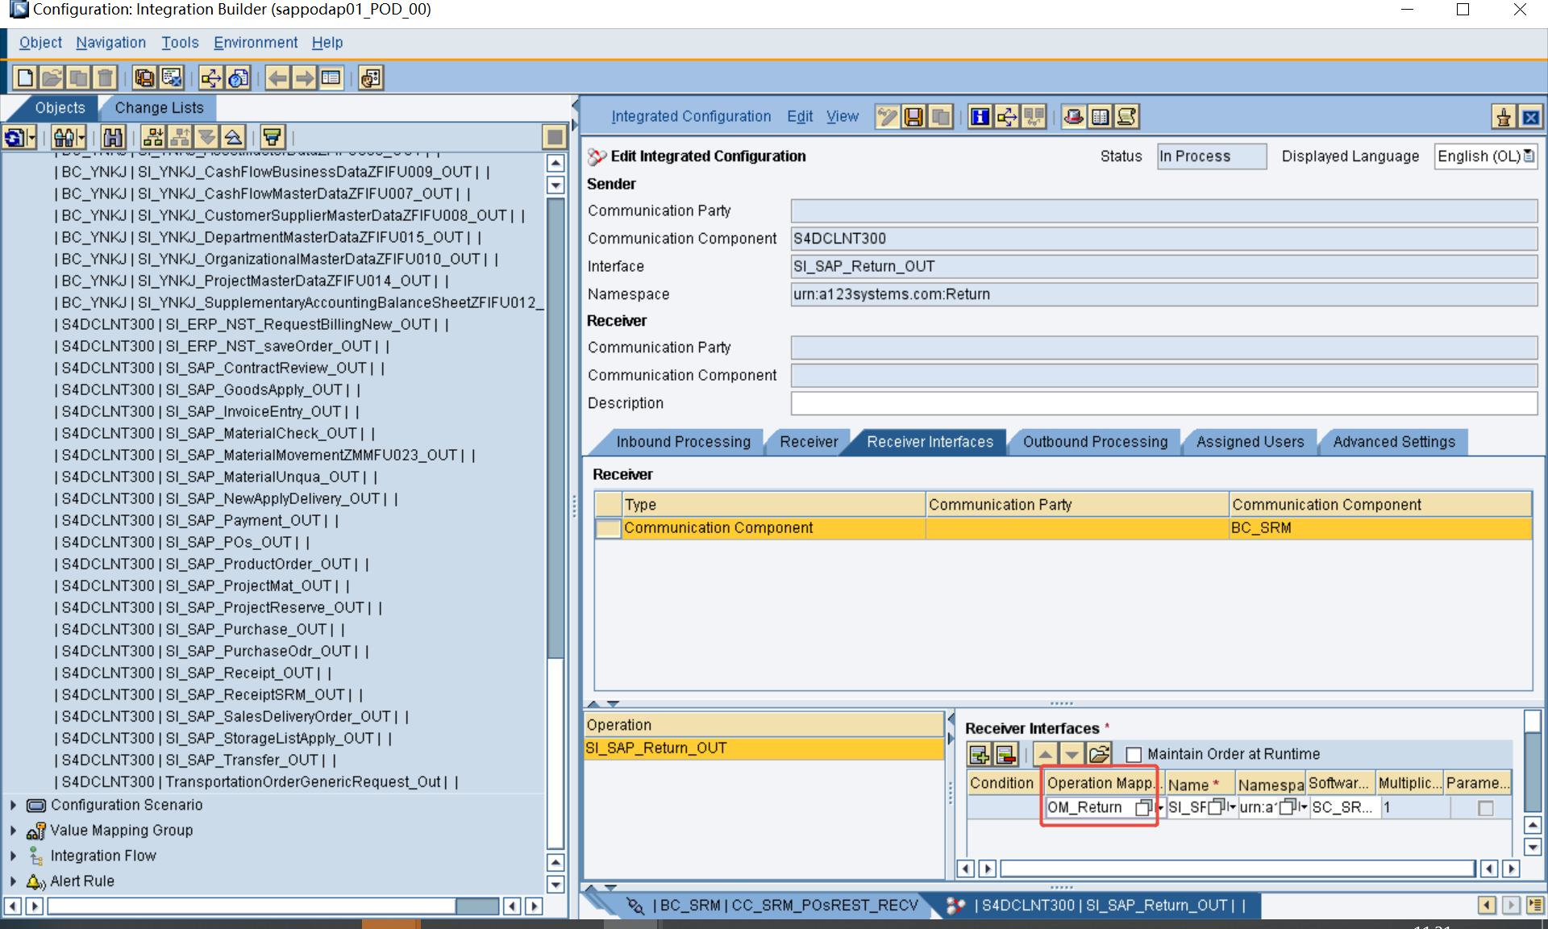Tick the Parameters checkbox in the OM_Return row

click(1485, 808)
